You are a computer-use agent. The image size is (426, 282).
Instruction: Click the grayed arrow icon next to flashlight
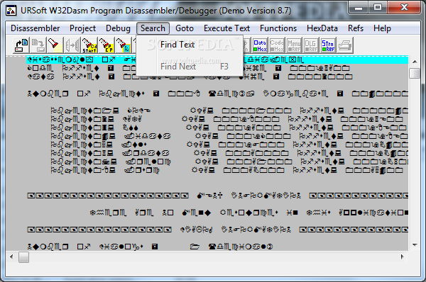pos(72,45)
